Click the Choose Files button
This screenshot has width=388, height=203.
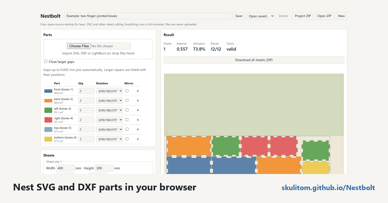pos(79,46)
